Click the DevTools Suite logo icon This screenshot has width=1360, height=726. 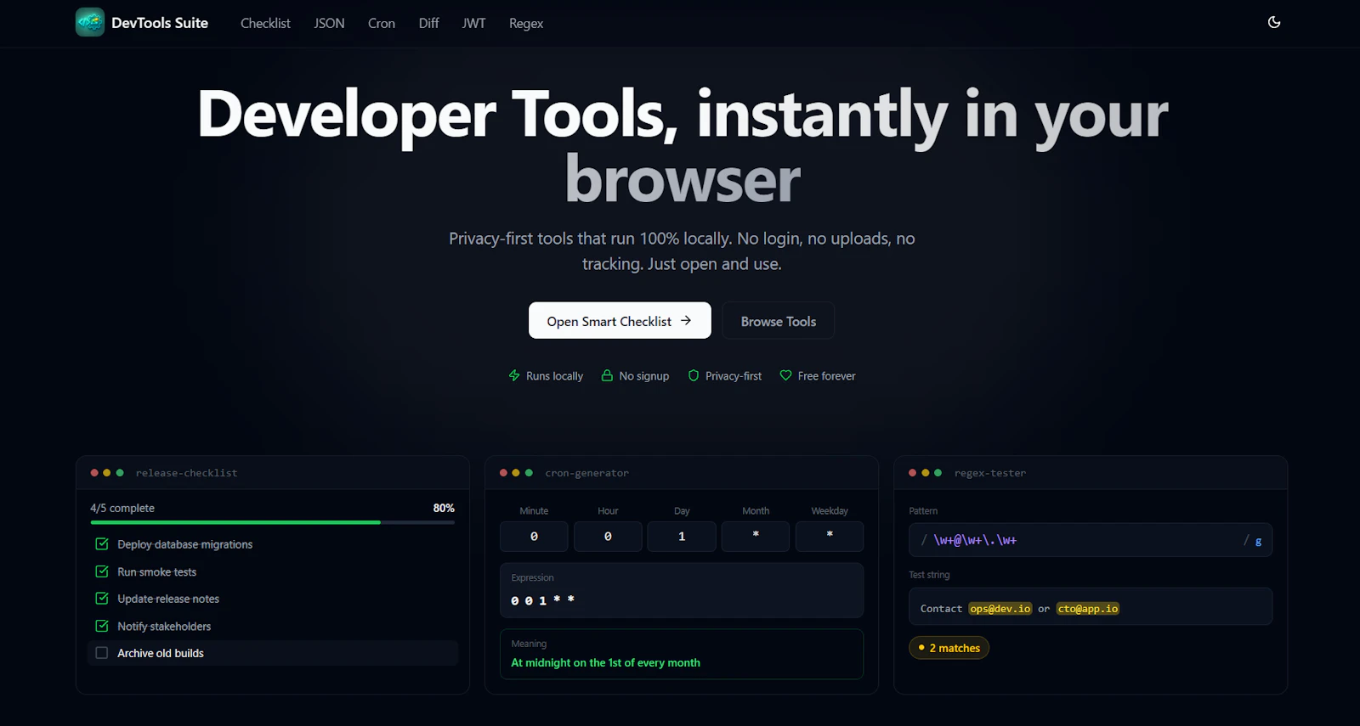click(x=90, y=23)
